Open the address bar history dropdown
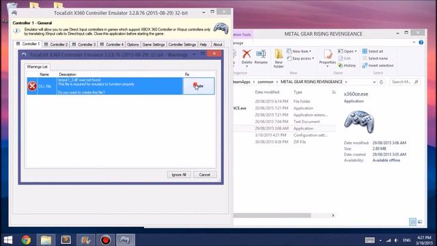 click(x=374, y=82)
